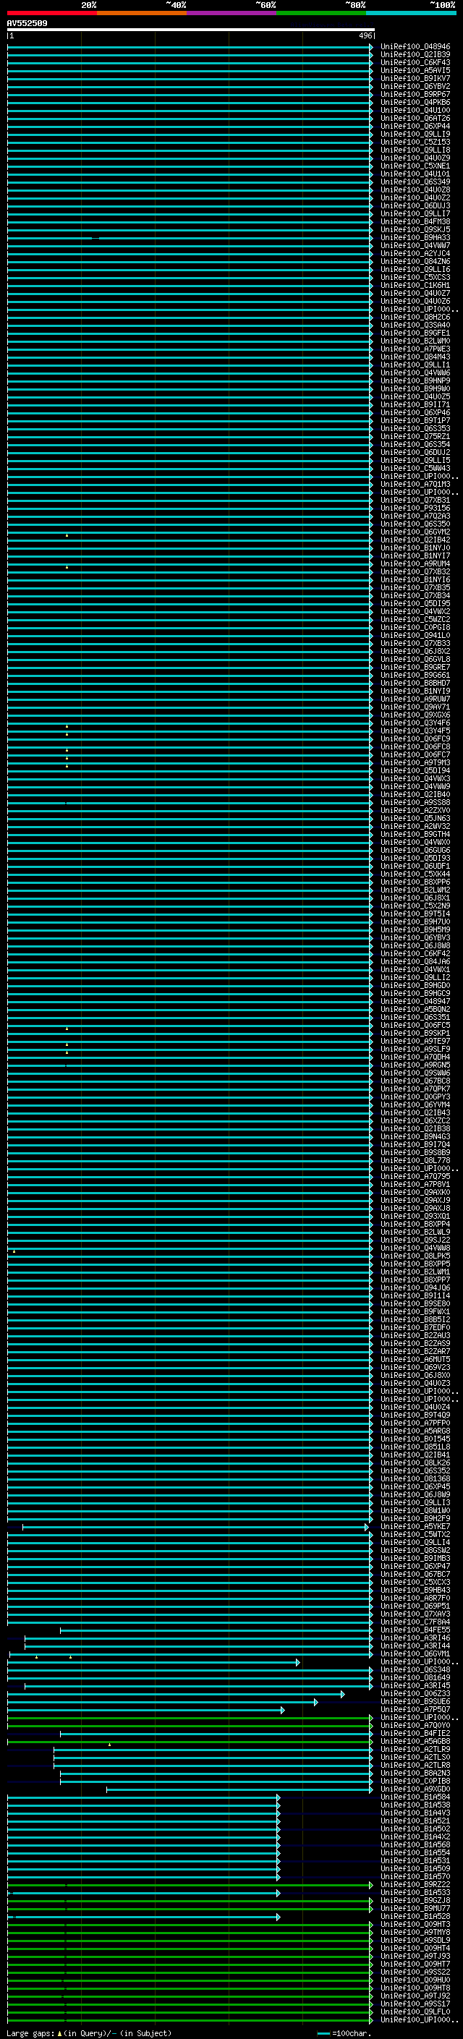Select hit label UniRef100_Q67BC8
Image resolution: width=463 pixels, height=2039 pixels.
pos(415,1081)
